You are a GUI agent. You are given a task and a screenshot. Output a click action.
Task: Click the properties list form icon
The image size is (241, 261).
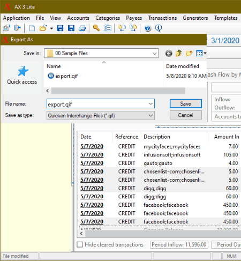108,28
